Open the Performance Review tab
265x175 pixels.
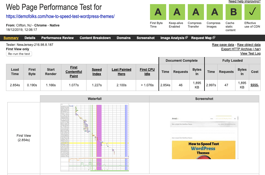57,38
